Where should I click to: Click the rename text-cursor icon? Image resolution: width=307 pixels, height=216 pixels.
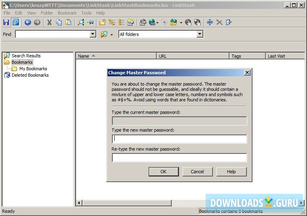[210, 22]
